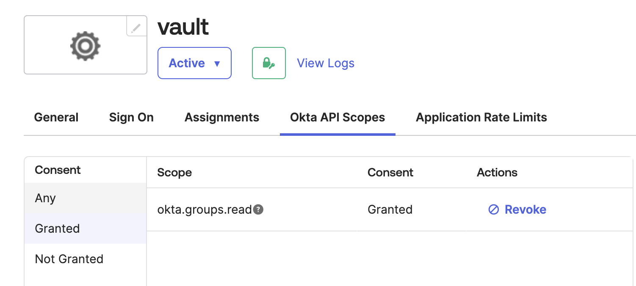
Task: Open the Active status dropdown
Action: [x=194, y=63]
